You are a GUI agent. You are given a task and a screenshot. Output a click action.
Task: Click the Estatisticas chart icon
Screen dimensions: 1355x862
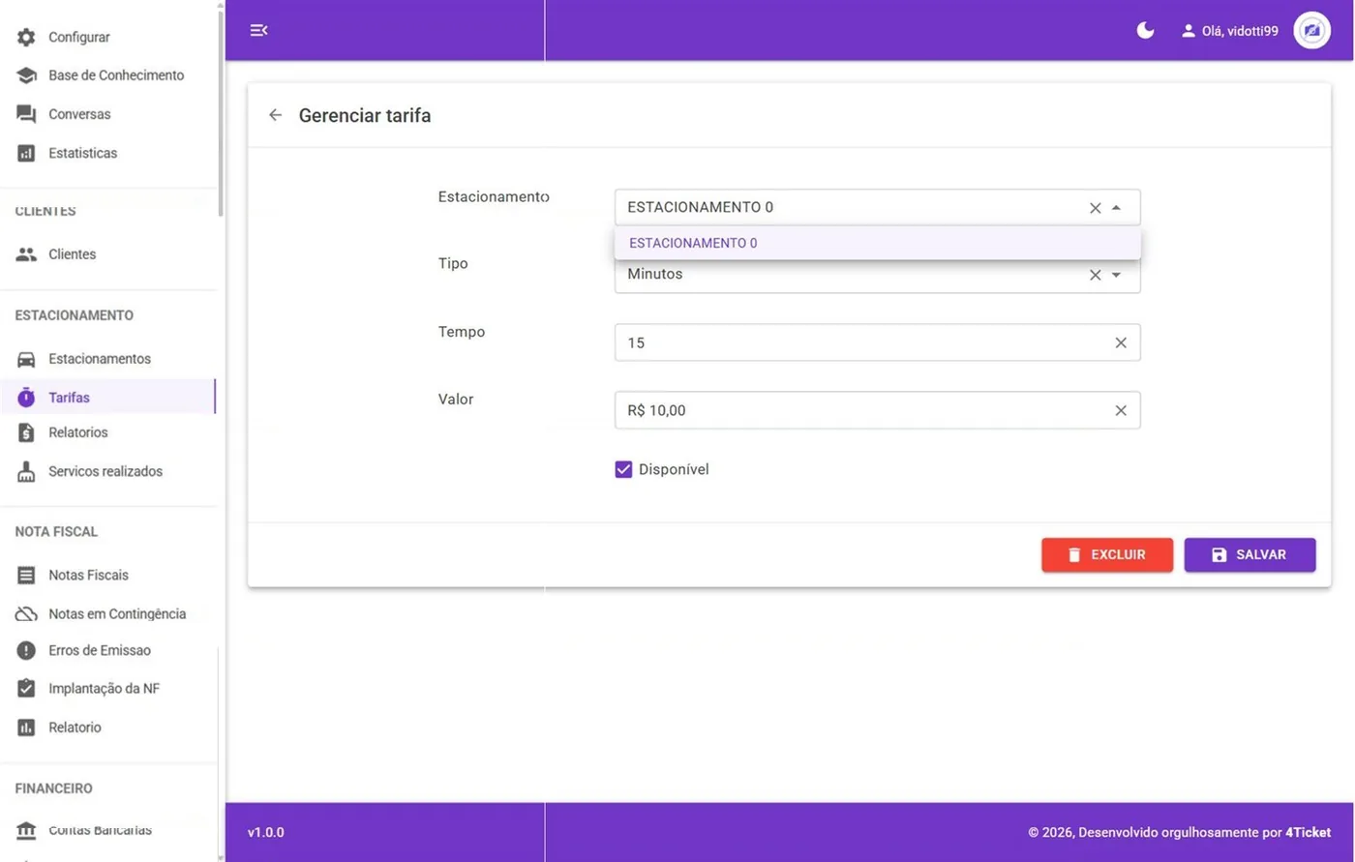point(26,153)
